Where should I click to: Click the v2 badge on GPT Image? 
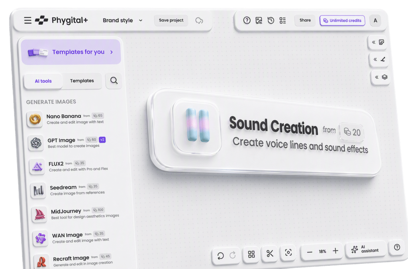102,140
